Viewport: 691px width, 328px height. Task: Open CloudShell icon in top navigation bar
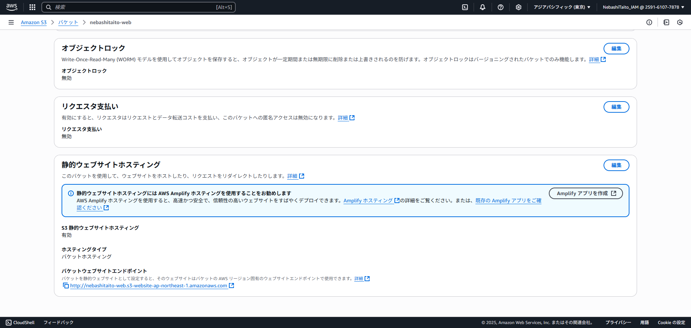click(x=465, y=7)
